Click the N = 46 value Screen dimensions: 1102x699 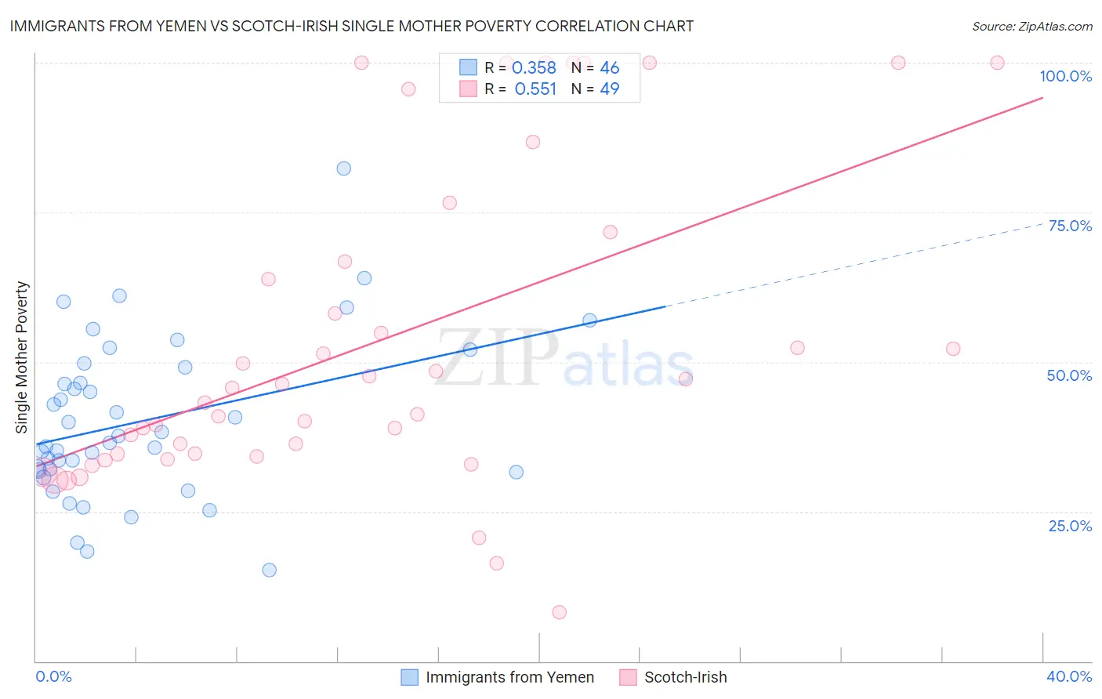click(595, 67)
